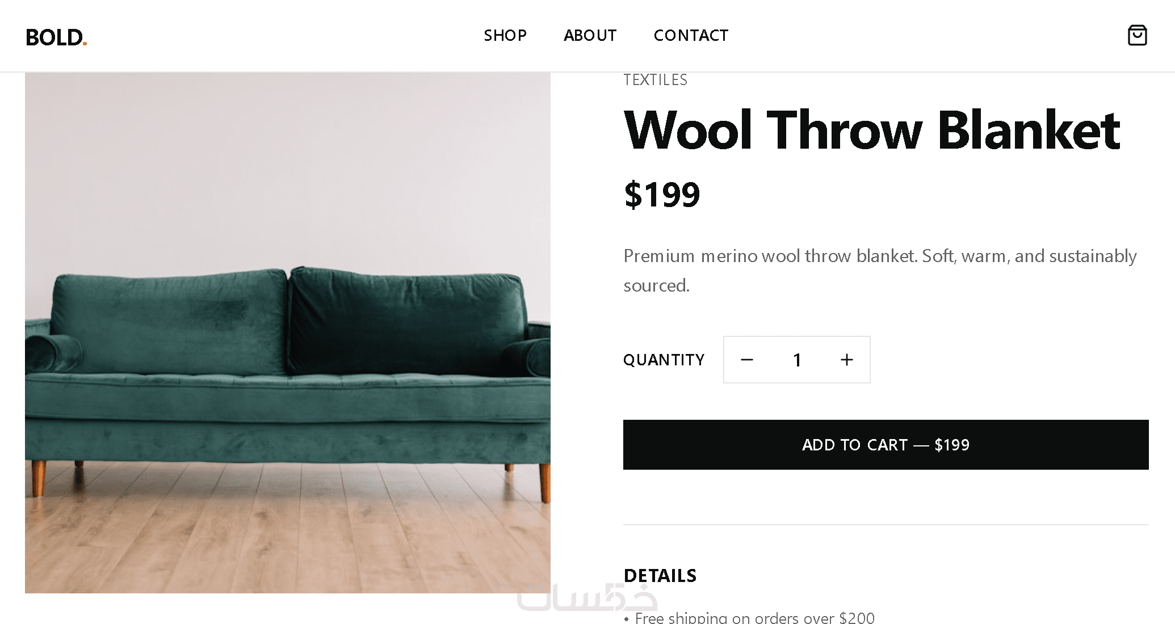This screenshot has height=624, width=1175.
Task: Increase quantity with the plus icon
Action: (x=846, y=360)
